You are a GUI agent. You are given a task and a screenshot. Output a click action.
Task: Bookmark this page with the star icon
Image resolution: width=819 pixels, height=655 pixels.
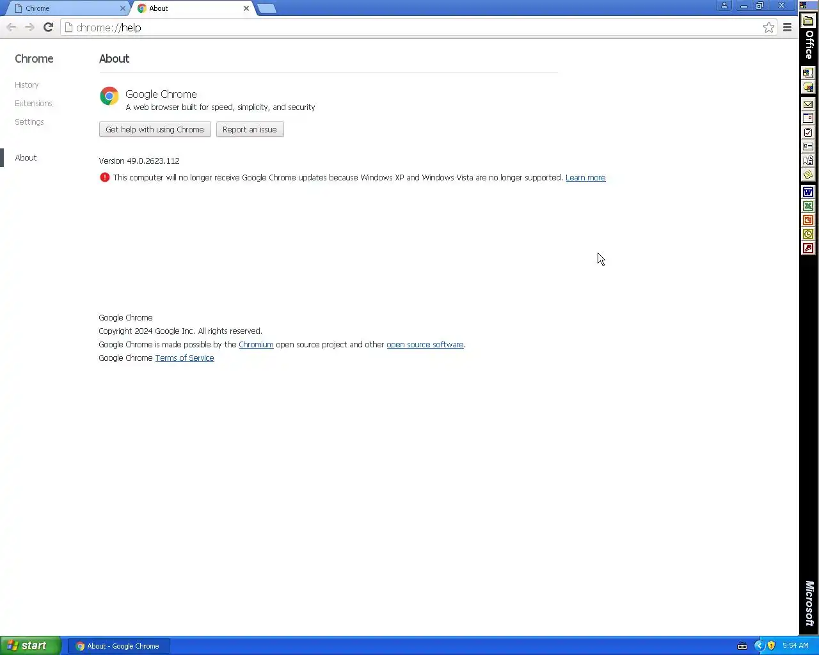[x=768, y=27]
